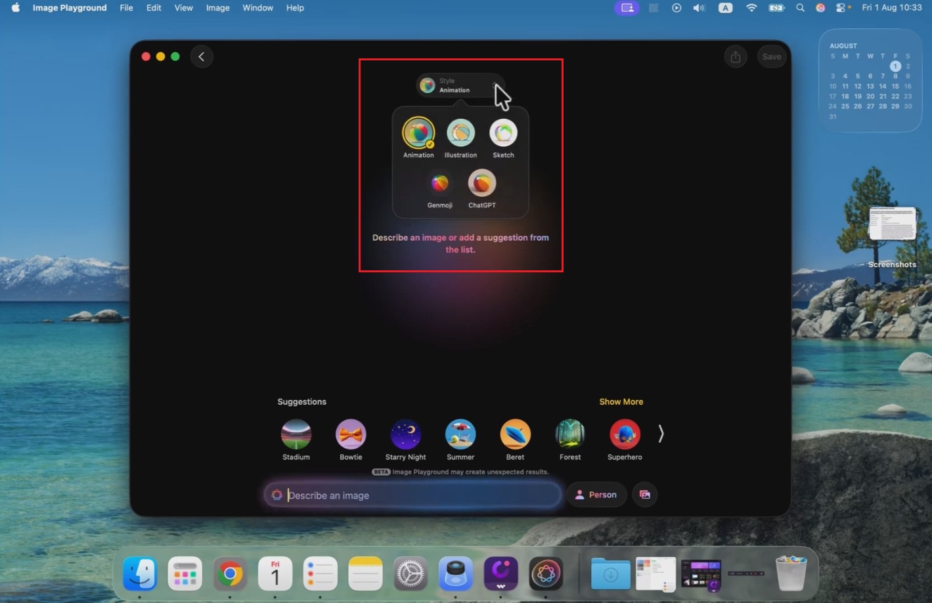This screenshot has width=932, height=603.
Task: Open Finder from the Dock
Action: tap(140, 574)
